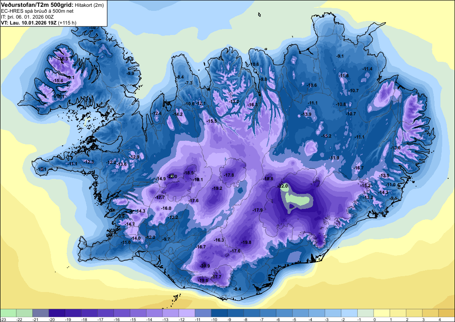Viewport: 455px width, 322px height.
Task: Click the 'VT: Lau. 10.01.2026 19Z' valid time
Action: coord(29,23)
